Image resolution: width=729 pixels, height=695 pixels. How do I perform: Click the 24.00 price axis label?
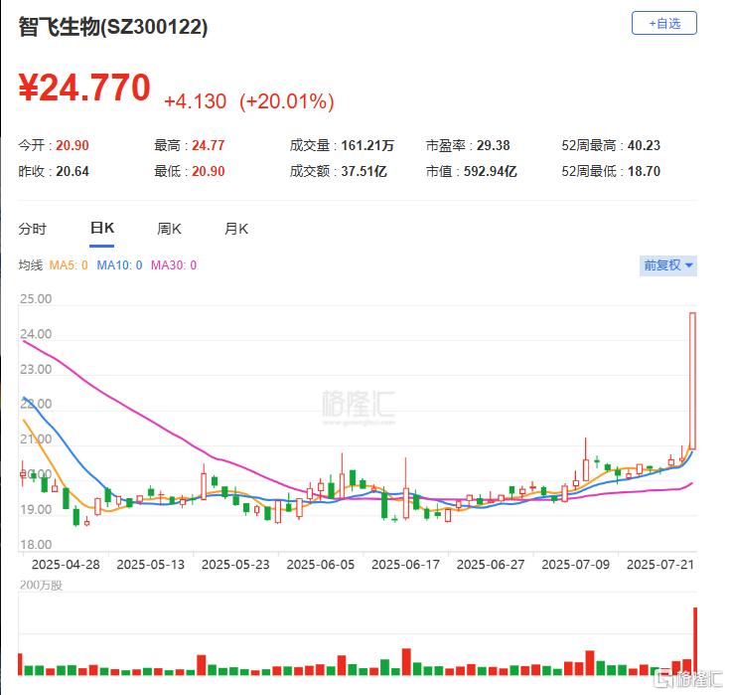point(36,334)
